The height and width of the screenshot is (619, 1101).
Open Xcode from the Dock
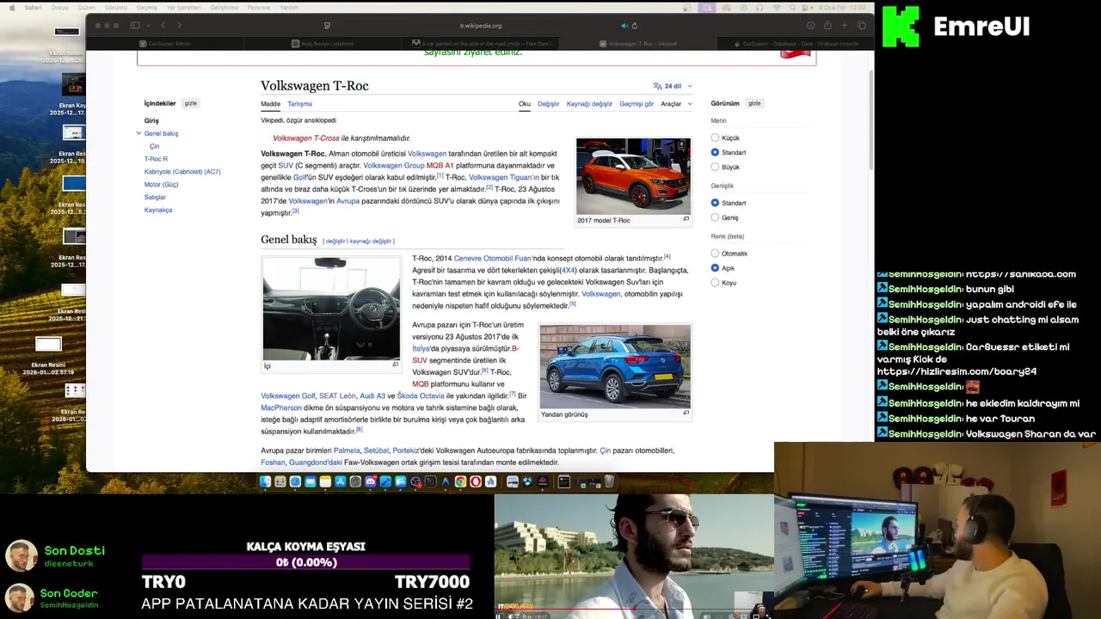coord(385,481)
